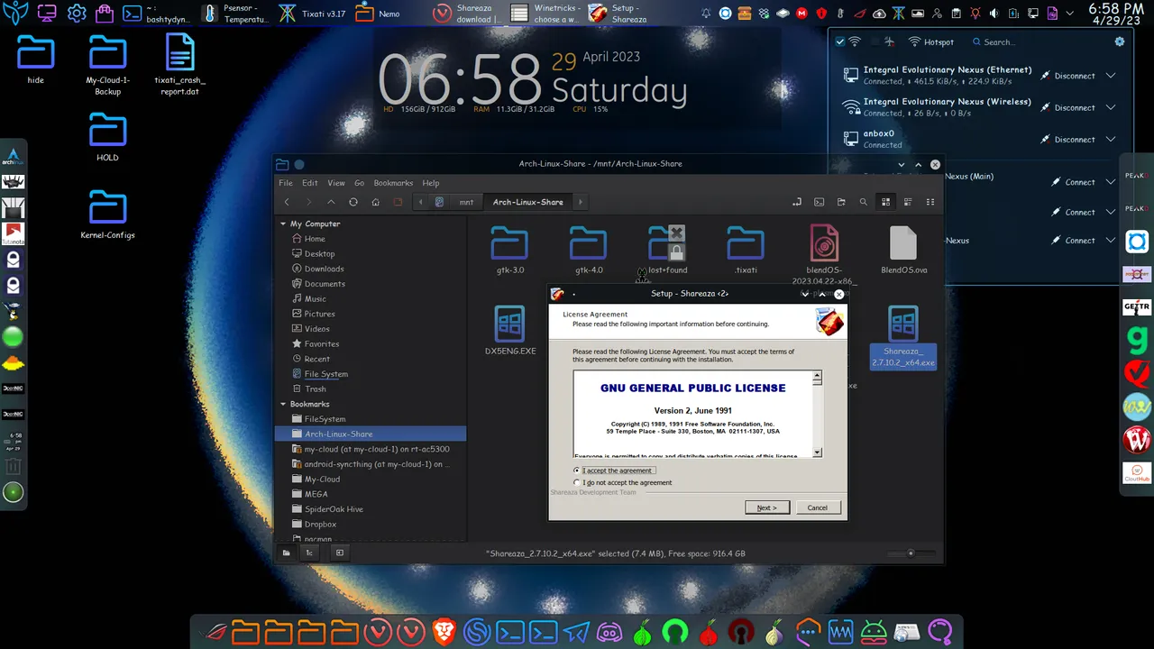Show places in Nemo sidebar
The height and width of the screenshot is (649, 1154).
286,553
